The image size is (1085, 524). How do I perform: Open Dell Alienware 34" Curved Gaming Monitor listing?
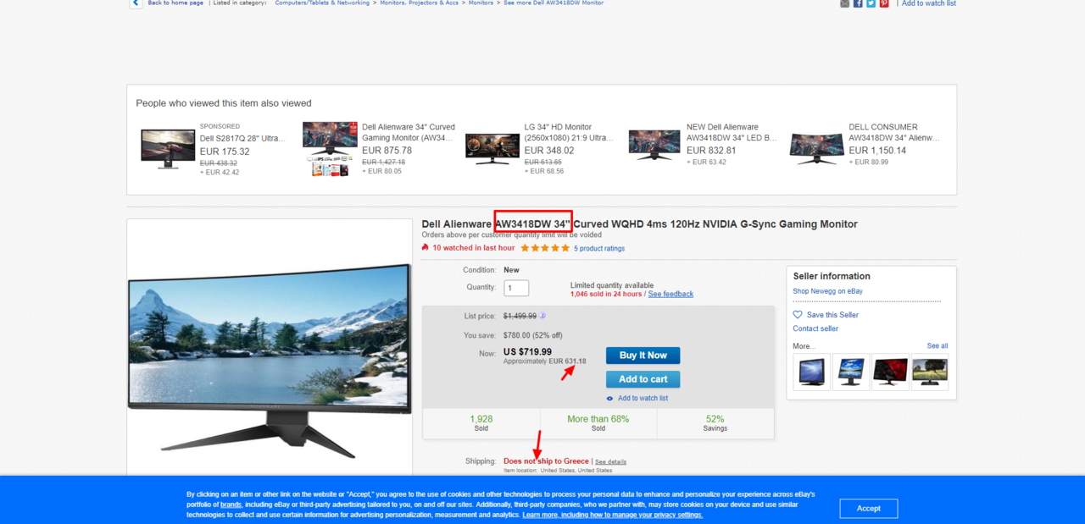[409, 132]
